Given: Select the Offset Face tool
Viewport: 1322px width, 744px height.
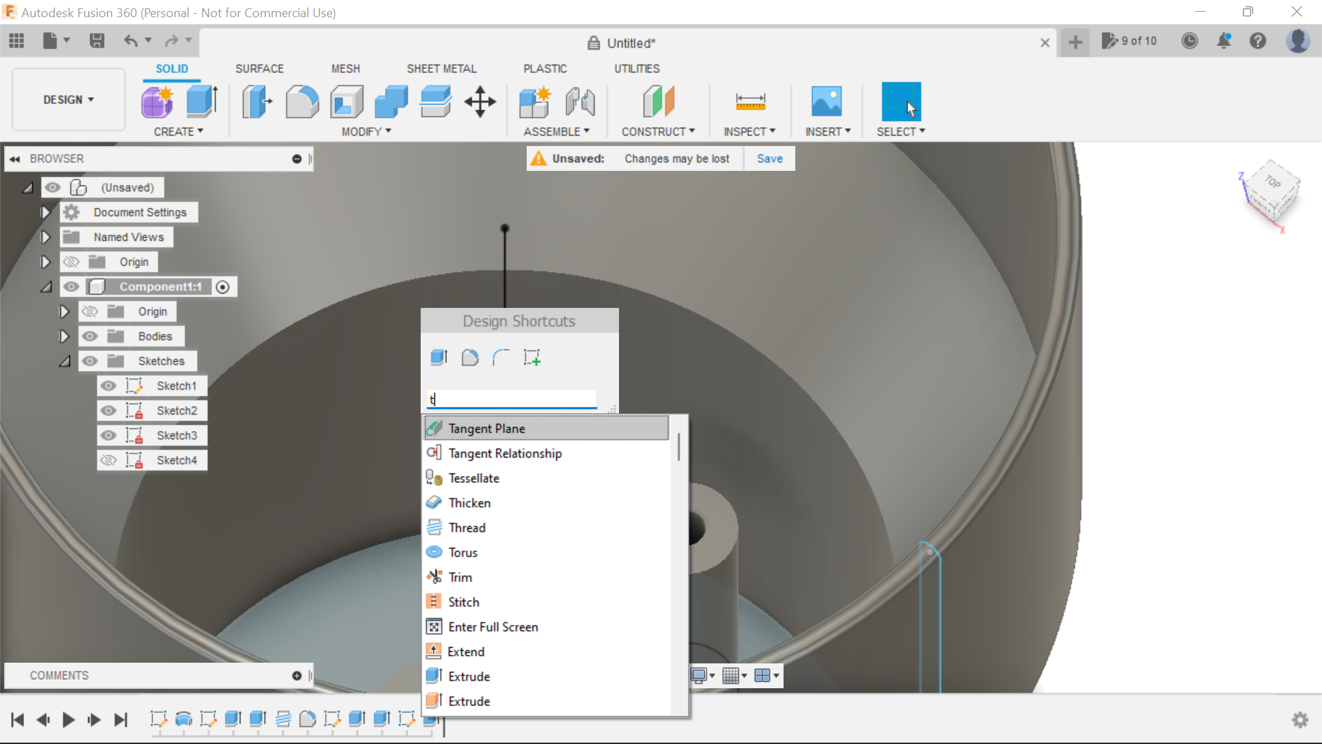Looking at the screenshot, I should (x=436, y=102).
